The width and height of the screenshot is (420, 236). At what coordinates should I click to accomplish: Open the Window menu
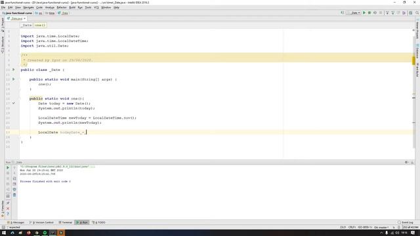tap(106, 7)
